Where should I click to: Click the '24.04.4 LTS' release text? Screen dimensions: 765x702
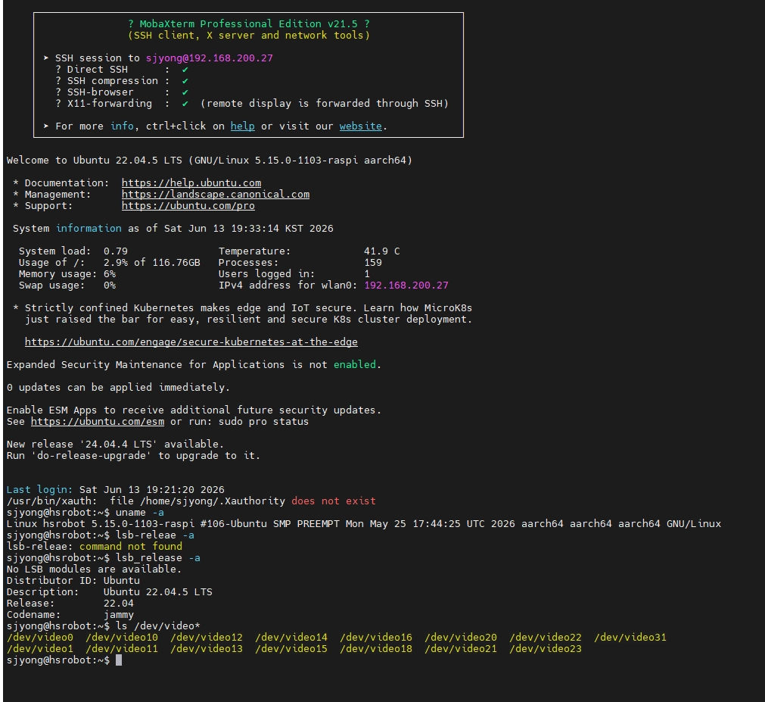[119, 444]
